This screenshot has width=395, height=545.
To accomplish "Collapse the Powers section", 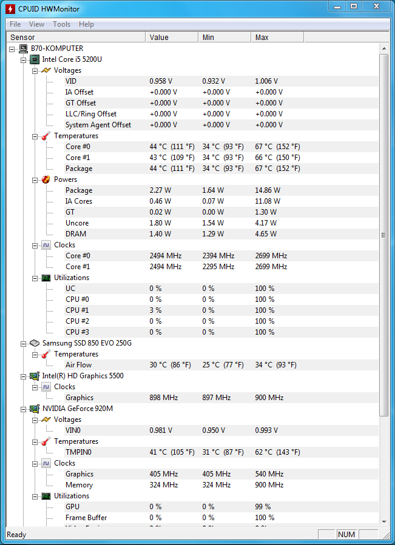I will point(35,180).
